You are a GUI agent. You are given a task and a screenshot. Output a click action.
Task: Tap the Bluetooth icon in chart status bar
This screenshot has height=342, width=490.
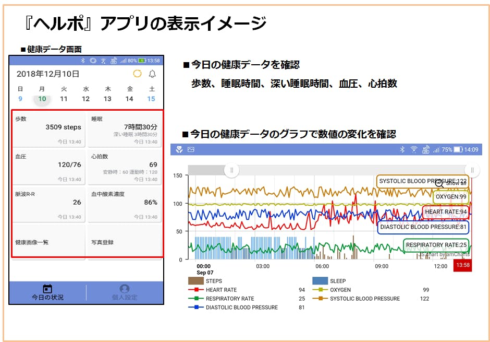tap(402, 149)
